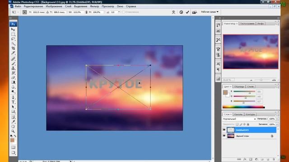Viewport: 289px width, 162px height.
Task: Select the Lasso tool
Action: [x=13, y=39]
